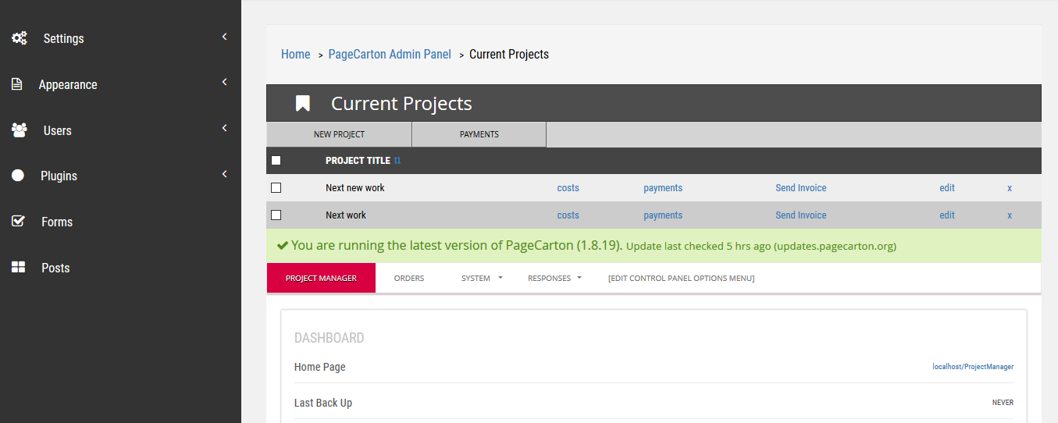This screenshot has height=423, width=1058.
Task: Click the sort arrows next to Project Title
Action: point(397,161)
